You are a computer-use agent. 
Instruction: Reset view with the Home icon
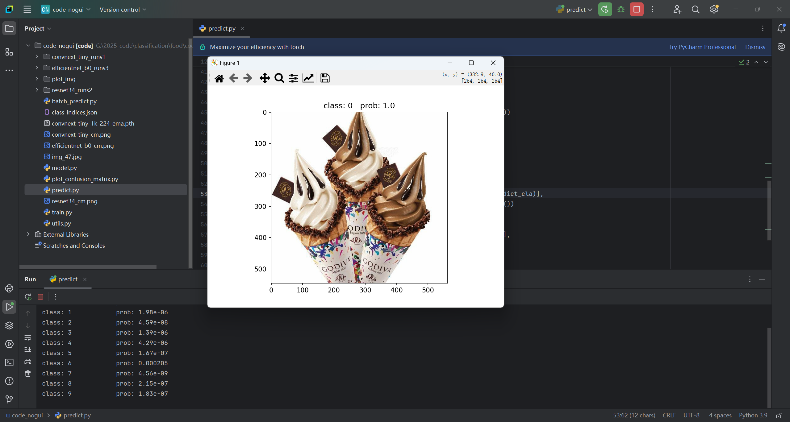(x=219, y=78)
